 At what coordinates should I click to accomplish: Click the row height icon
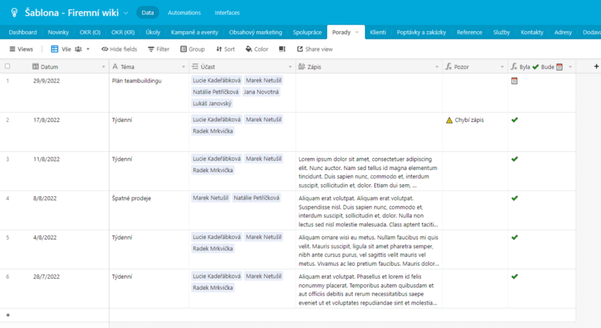coord(282,49)
